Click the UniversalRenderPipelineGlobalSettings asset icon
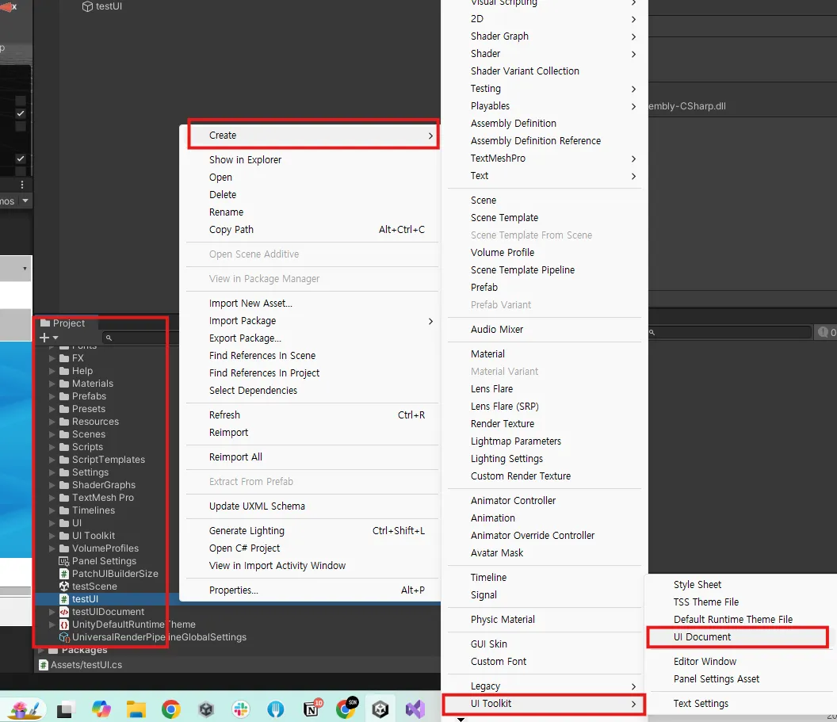The height and width of the screenshot is (722, 837). click(63, 637)
